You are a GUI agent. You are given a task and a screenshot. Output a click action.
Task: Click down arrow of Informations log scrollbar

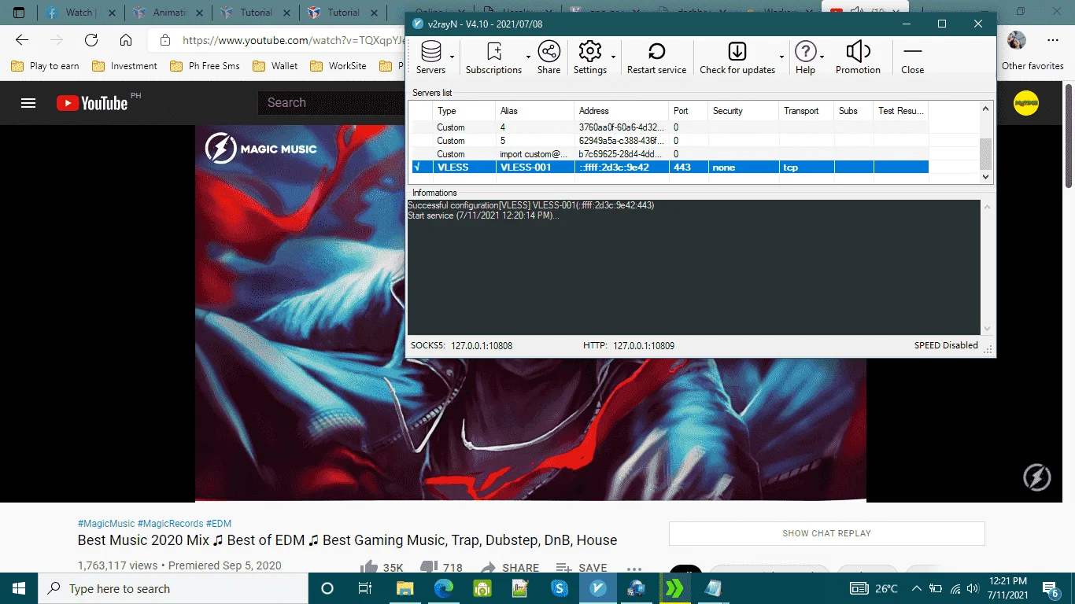click(987, 329)
